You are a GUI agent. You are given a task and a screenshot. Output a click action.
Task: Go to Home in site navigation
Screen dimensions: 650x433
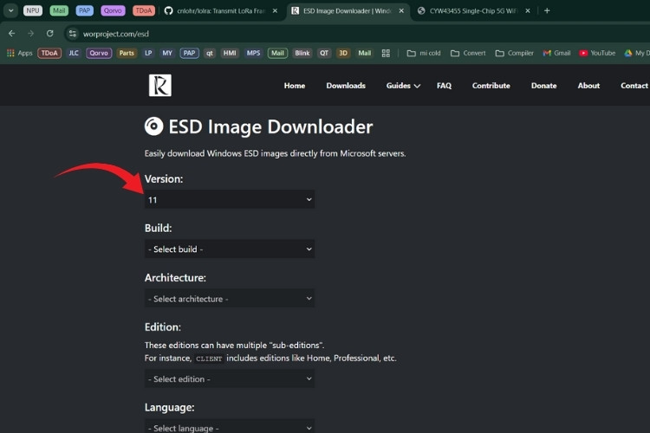295,86
